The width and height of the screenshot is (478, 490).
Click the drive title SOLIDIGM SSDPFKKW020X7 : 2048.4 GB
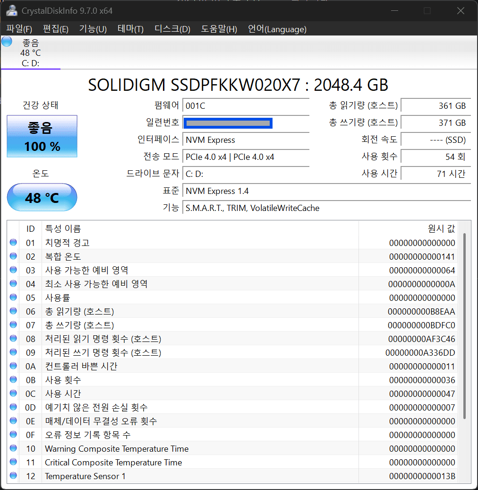tap(238, 85)
